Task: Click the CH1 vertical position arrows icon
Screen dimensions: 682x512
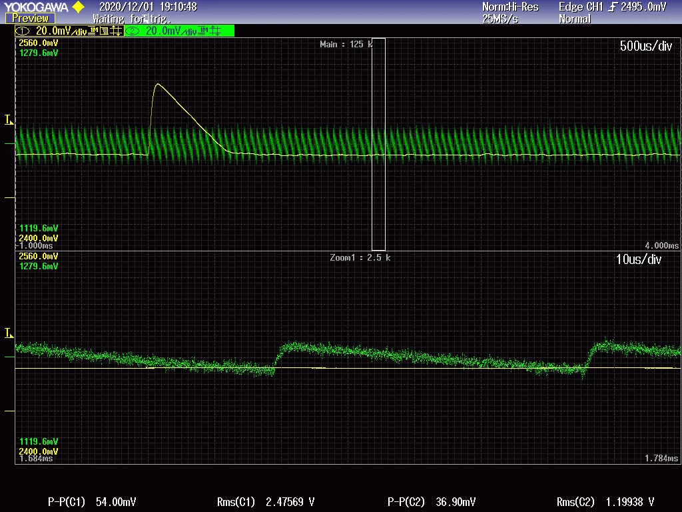Action: point(116,31)
